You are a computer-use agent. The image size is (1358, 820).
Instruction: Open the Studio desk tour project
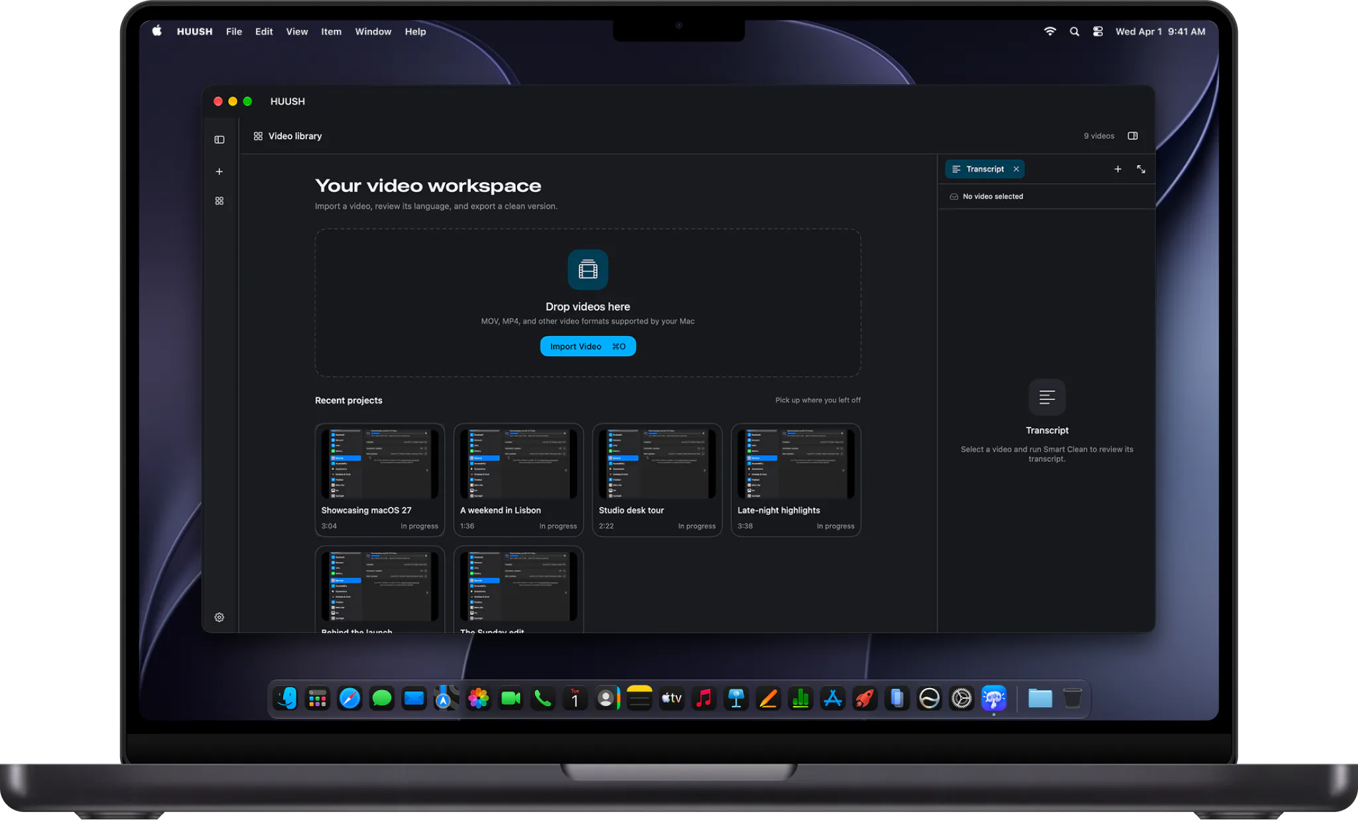point(657,480)
